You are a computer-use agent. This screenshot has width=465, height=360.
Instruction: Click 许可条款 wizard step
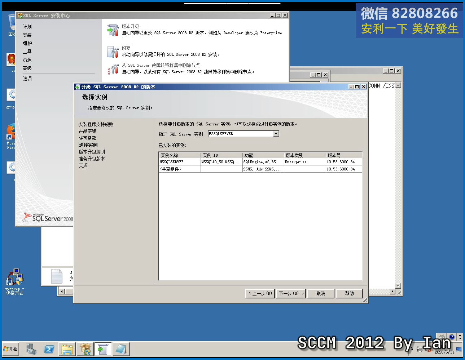point(87,138)
